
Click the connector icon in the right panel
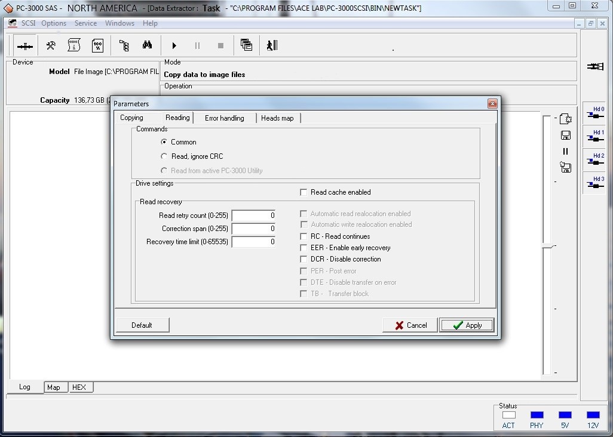pyautogui.click(x=595, y=67)
